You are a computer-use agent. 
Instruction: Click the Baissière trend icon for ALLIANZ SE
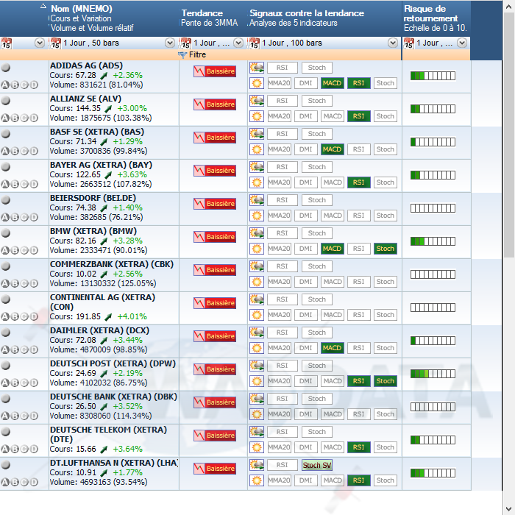click(x=215, y=104)
